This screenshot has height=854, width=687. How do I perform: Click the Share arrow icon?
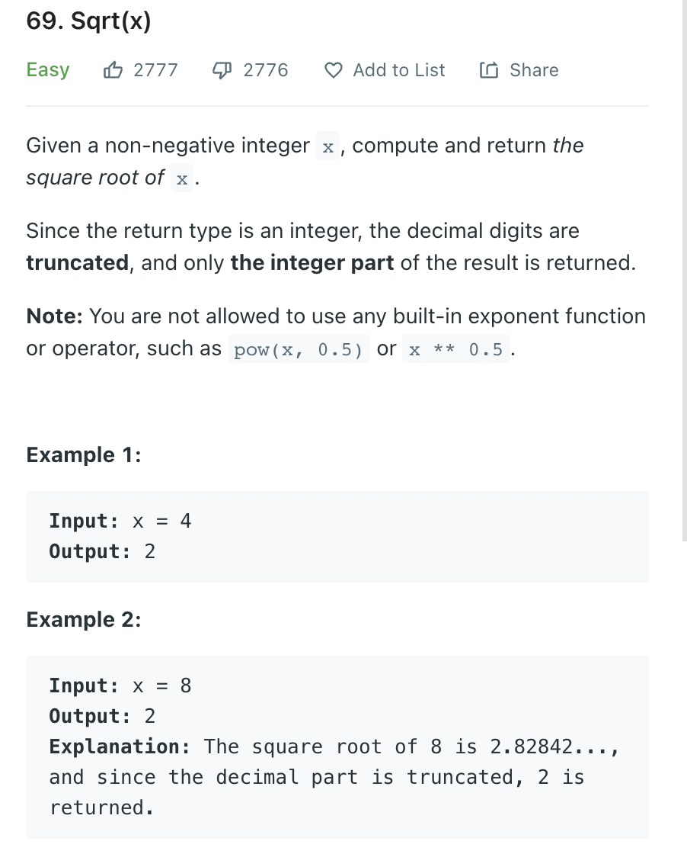point(488,69)
